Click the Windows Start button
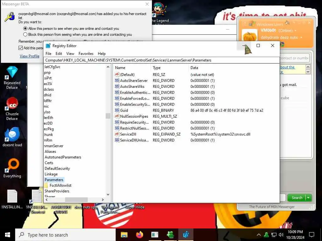This screenshot has height=241, width=322. click(8, 235)
